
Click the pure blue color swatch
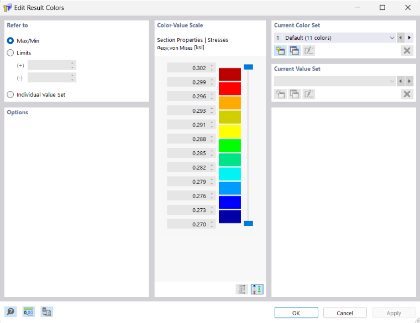click(230, 202)
